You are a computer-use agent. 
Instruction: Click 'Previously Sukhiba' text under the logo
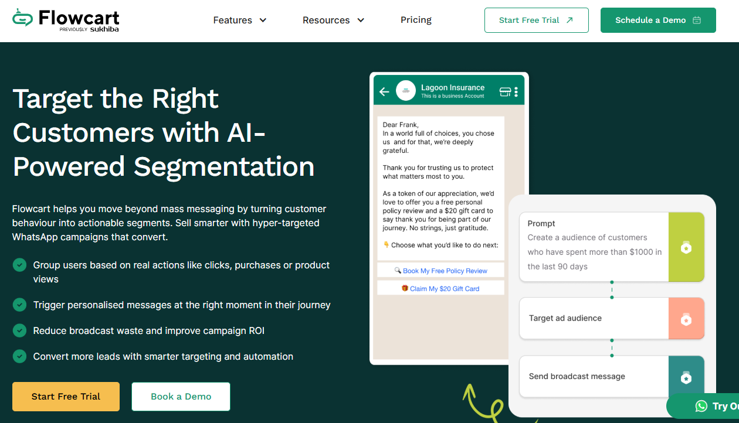pyautogui.click(x=89, y=29)
